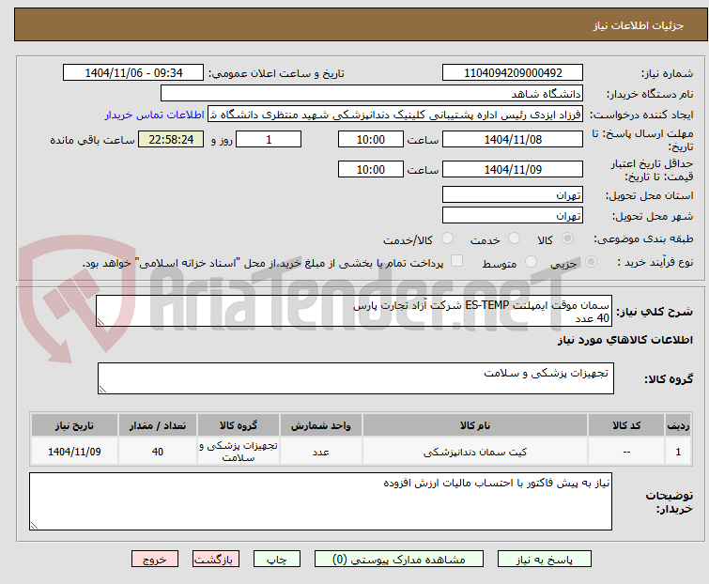Click the response deadline time 10:00
Viewport: 709px width, 584px height.
[371, 139]
